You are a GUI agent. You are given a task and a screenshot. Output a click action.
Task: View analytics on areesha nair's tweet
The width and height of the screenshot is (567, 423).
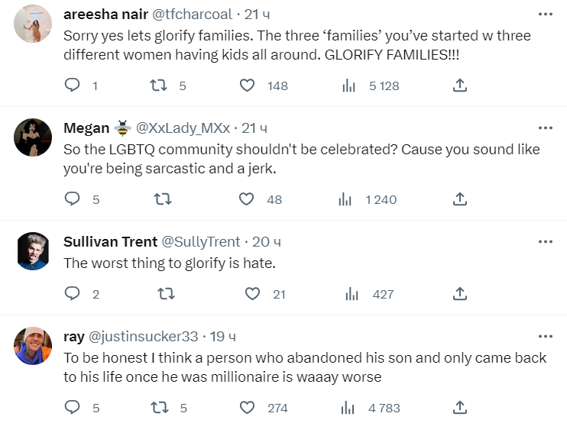(x=349, y=86)
